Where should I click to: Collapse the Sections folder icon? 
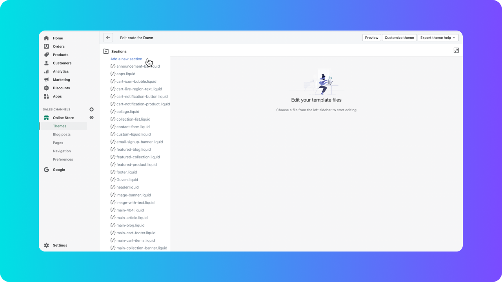(x=106, y=51)
